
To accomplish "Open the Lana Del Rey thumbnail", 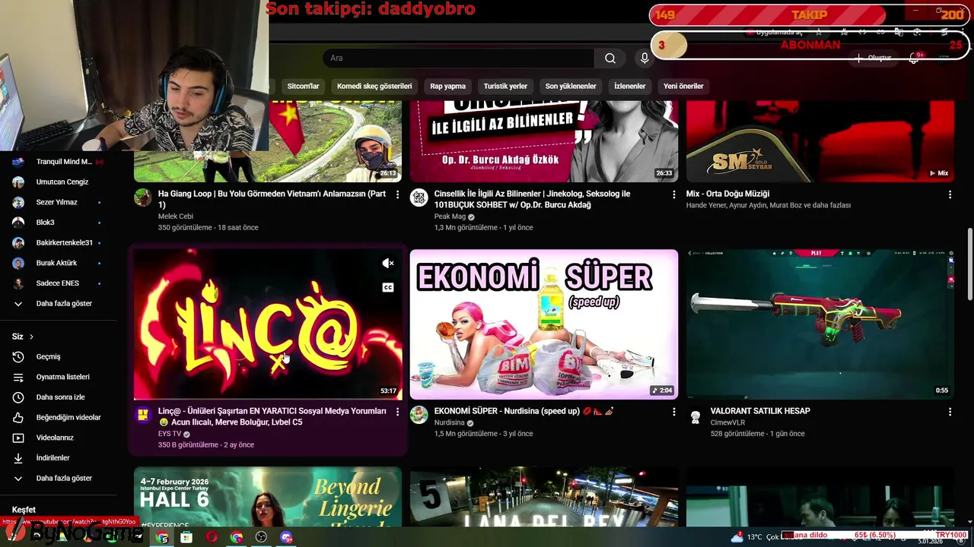I will point(544,497).
